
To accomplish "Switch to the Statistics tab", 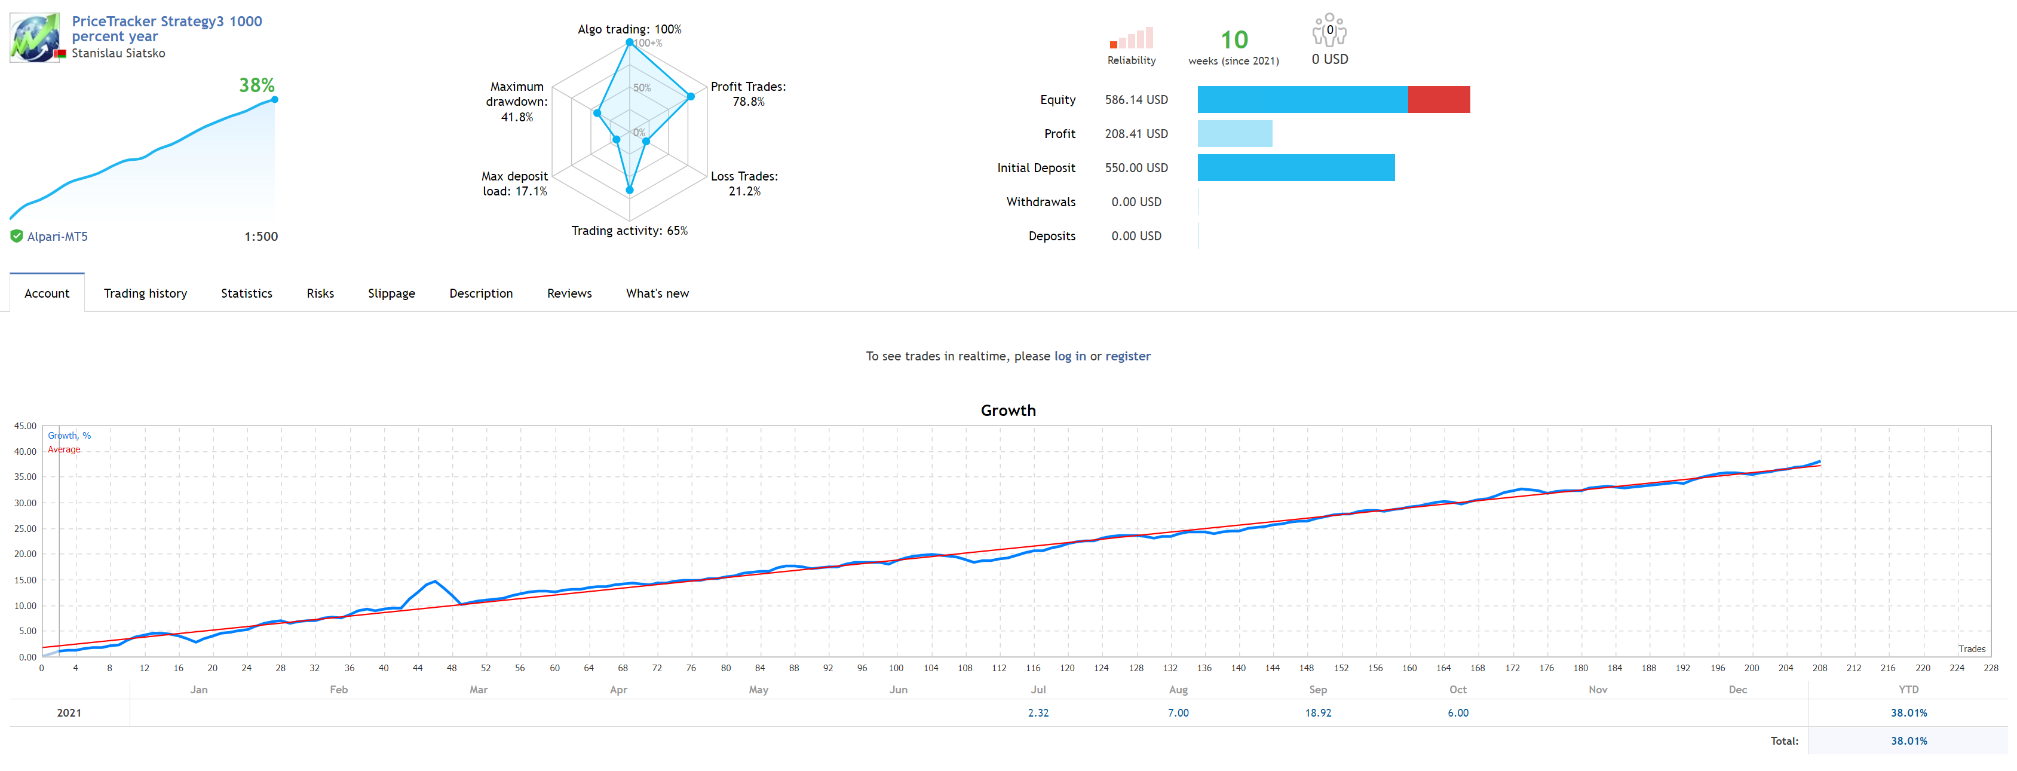I will [x=246, y=293].
